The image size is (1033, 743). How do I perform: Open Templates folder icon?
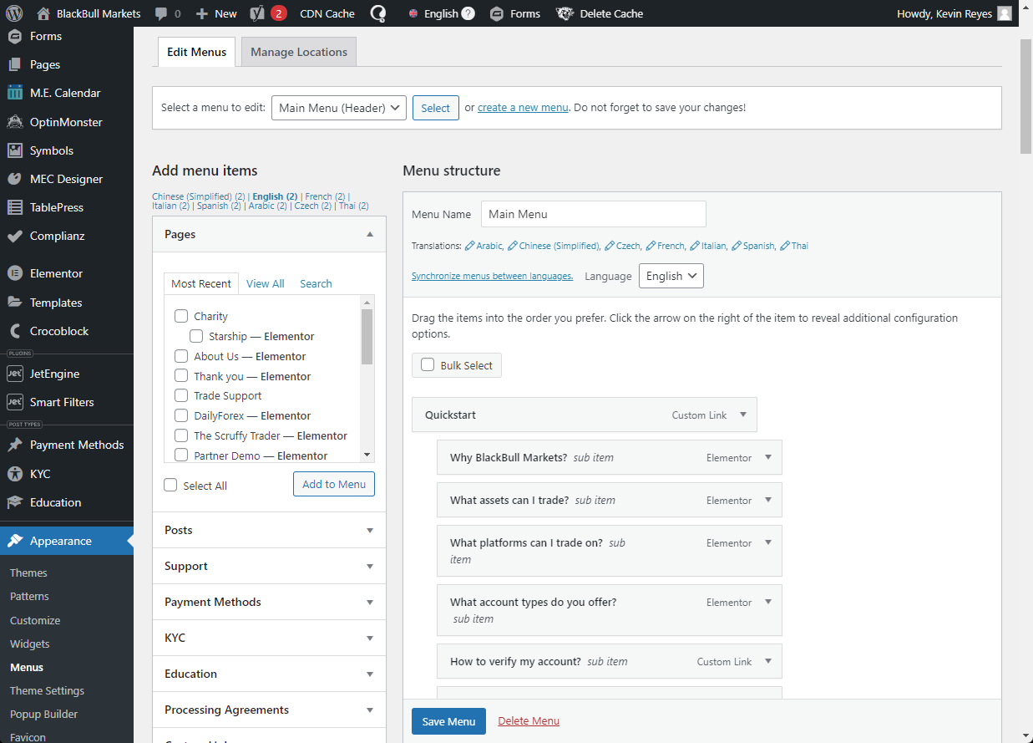pos(14,303)
